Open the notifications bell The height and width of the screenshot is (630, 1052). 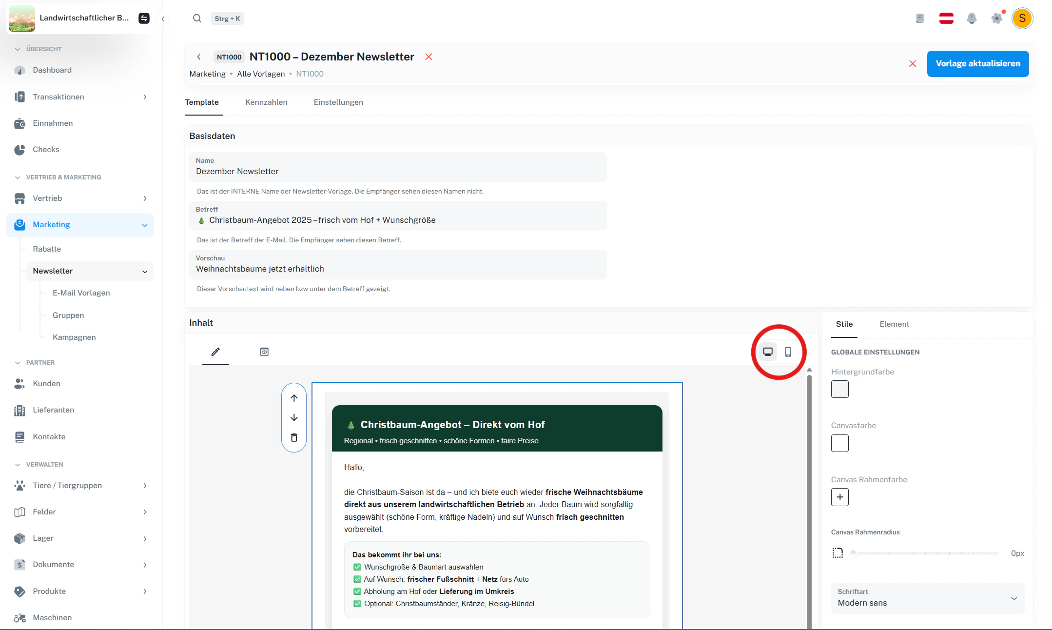click(972, 18)
